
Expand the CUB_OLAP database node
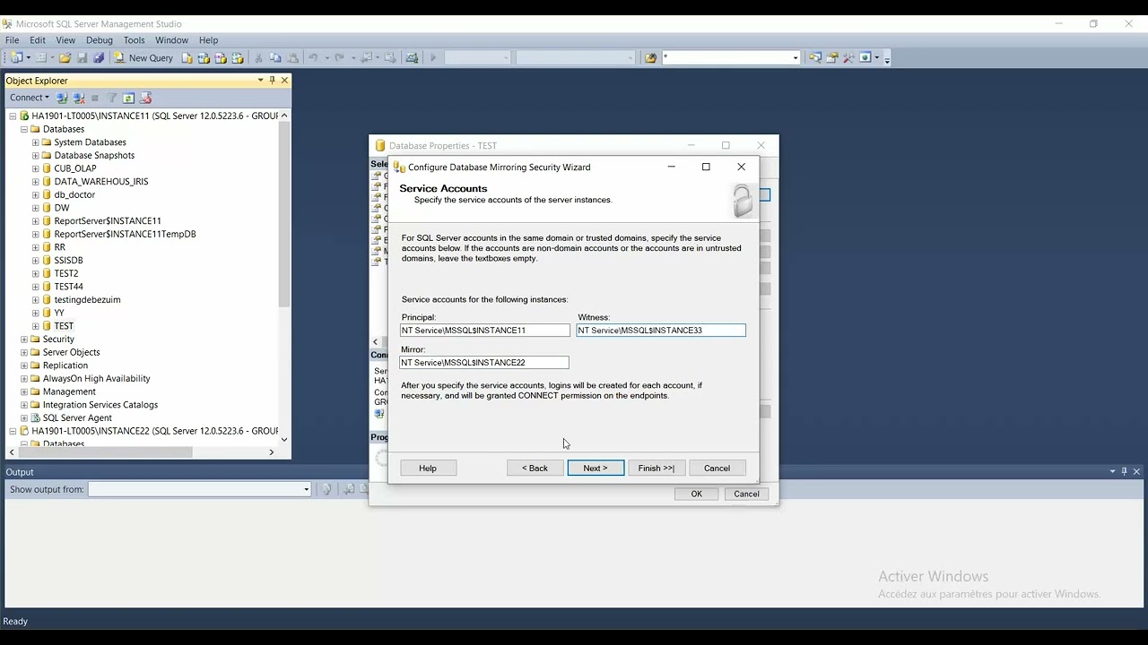[36, 168]
